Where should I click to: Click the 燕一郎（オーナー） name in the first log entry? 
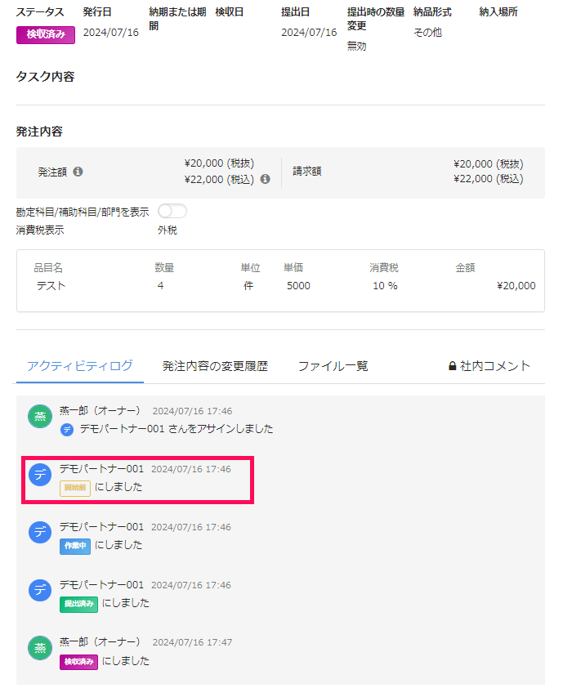coord(101,410)
